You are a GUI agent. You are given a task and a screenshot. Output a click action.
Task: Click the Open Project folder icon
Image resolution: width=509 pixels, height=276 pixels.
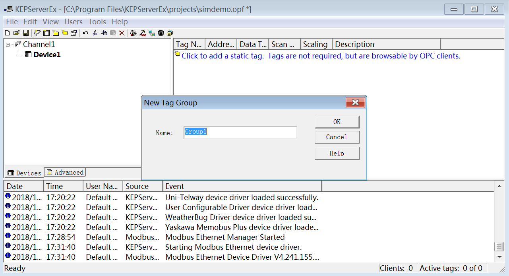point(16,33)
